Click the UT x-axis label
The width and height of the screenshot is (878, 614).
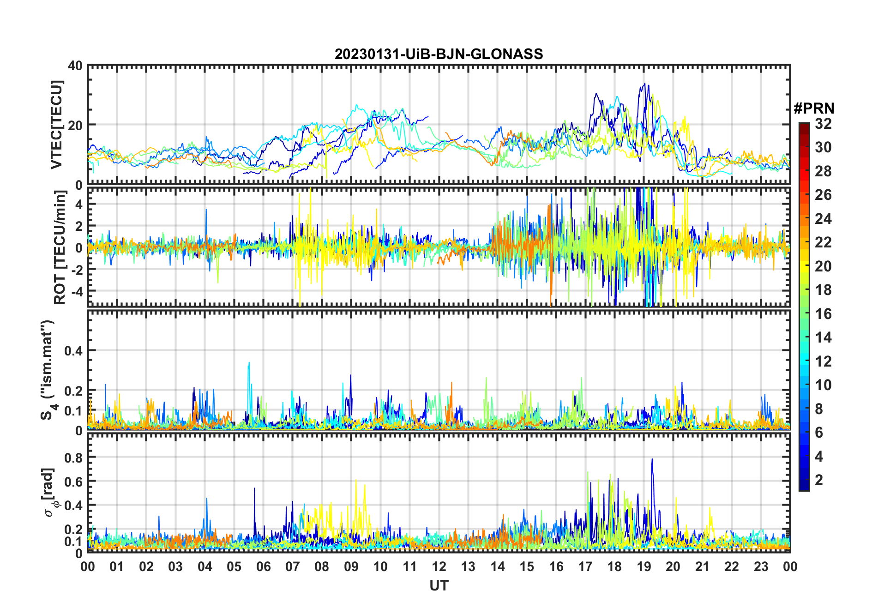(439, 585)
